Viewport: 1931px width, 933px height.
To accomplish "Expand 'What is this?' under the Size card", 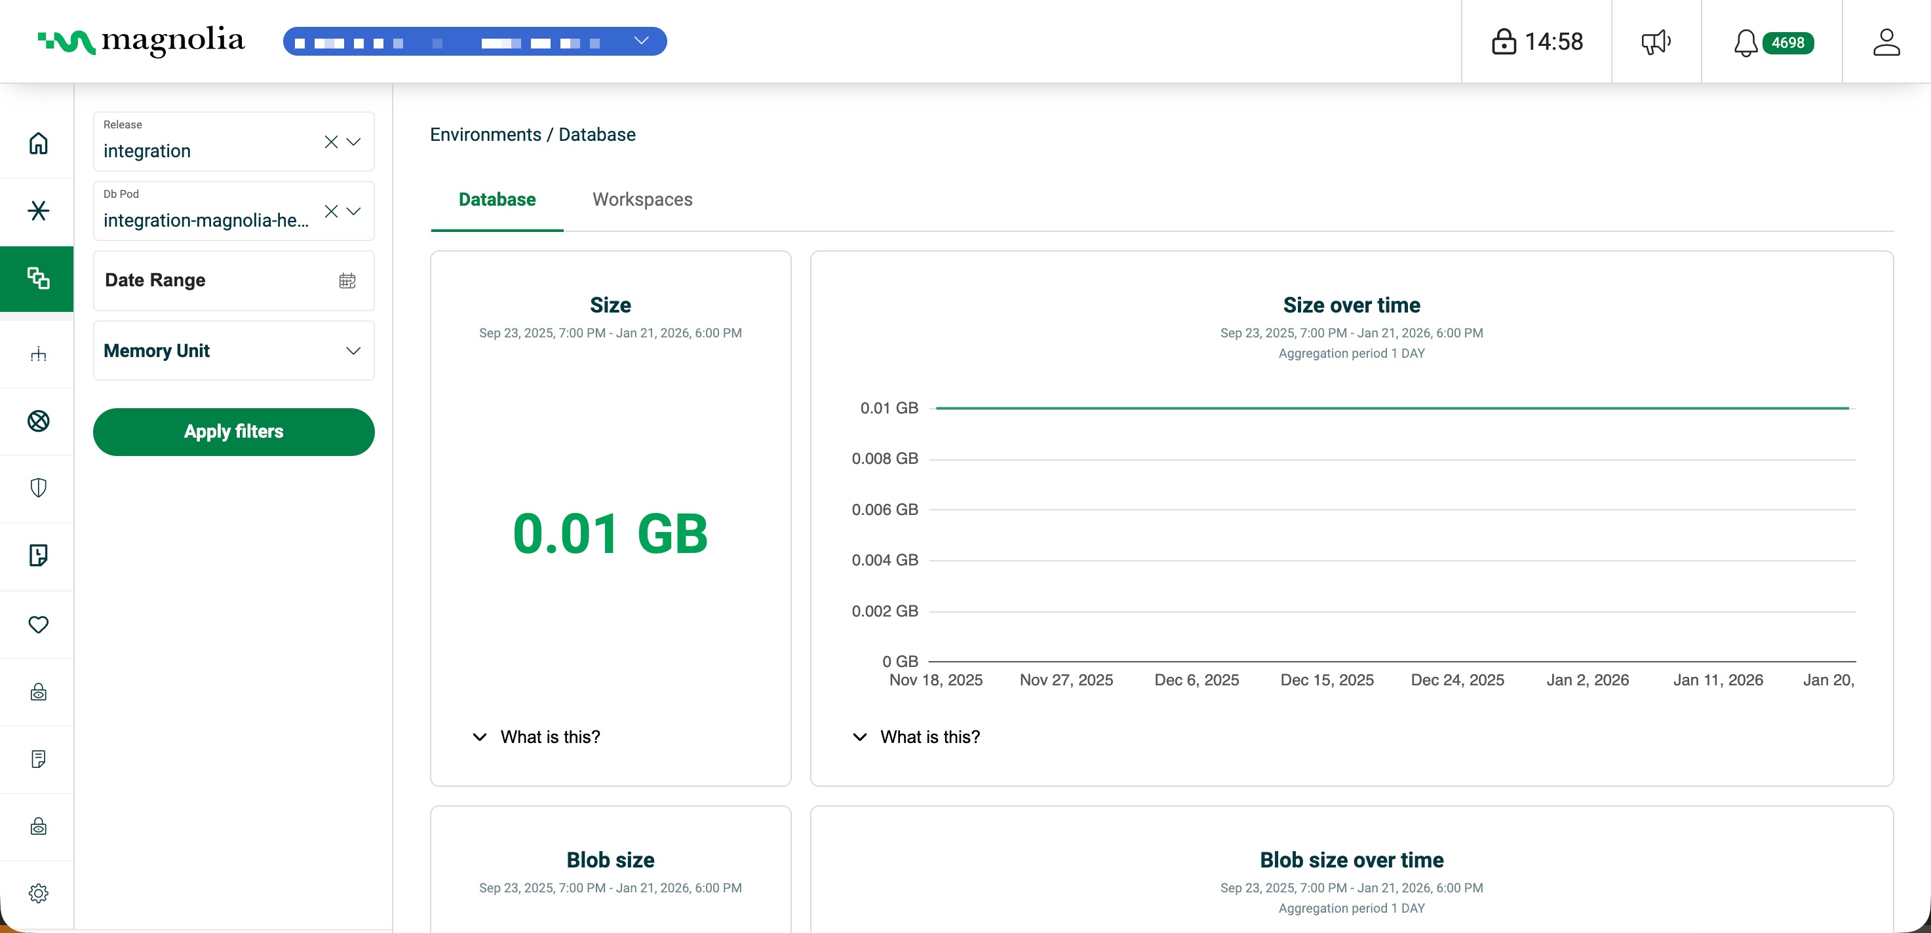I will (536, 736).
